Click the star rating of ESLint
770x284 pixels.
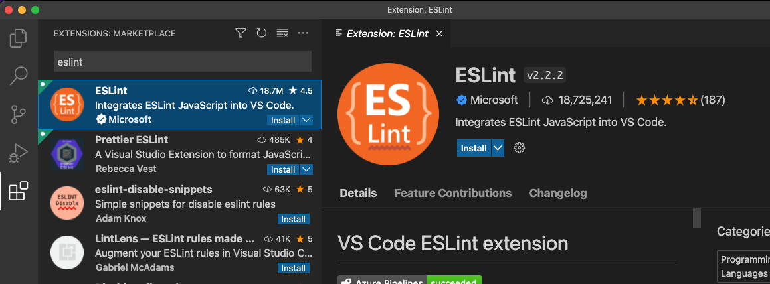pyautogui.click(x=666, y=100)
